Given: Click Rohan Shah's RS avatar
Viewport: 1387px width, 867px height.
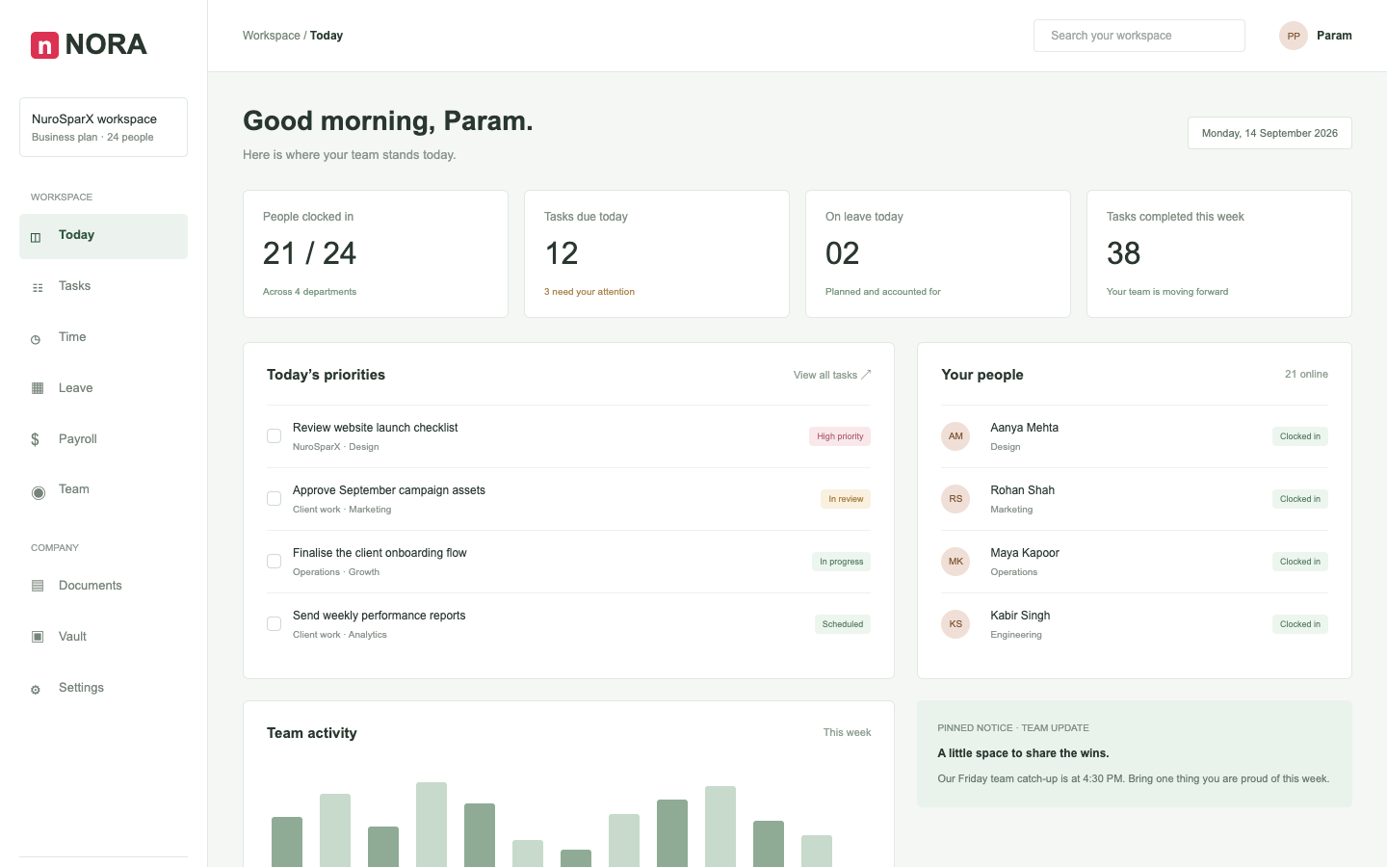Looking at the screenshot, I should click(955, 499).
